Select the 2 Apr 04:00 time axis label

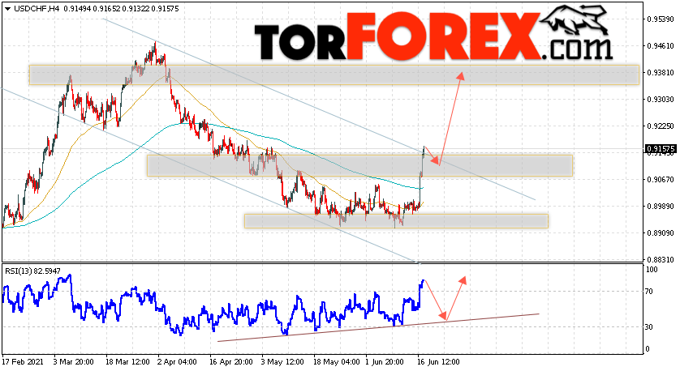tap(177, 361)
